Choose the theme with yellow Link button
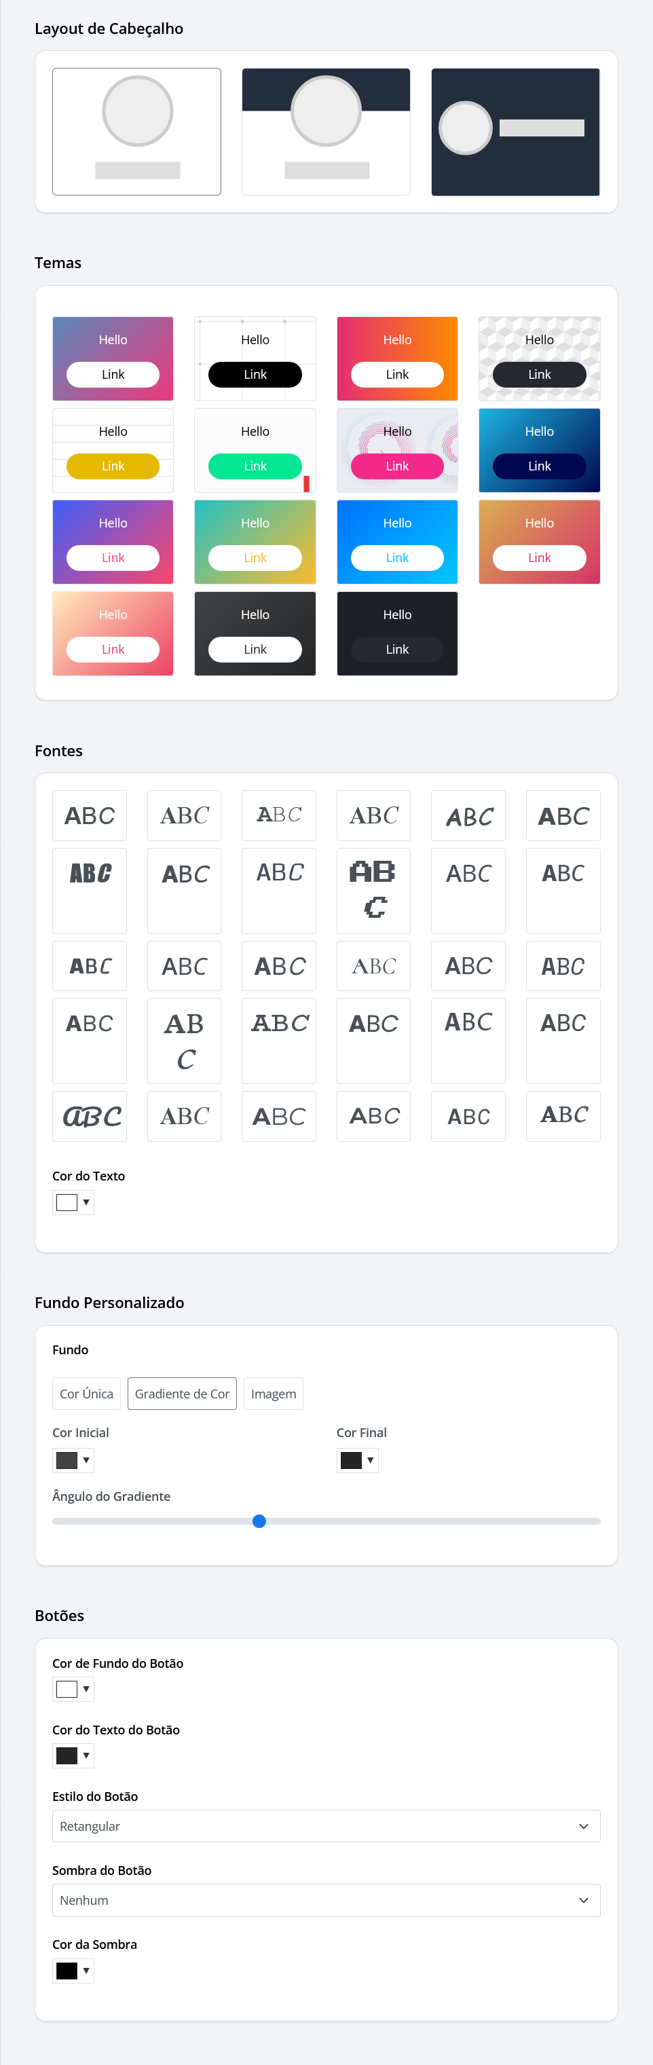This screenshot has height=2065, width=653. pos(113,449)
